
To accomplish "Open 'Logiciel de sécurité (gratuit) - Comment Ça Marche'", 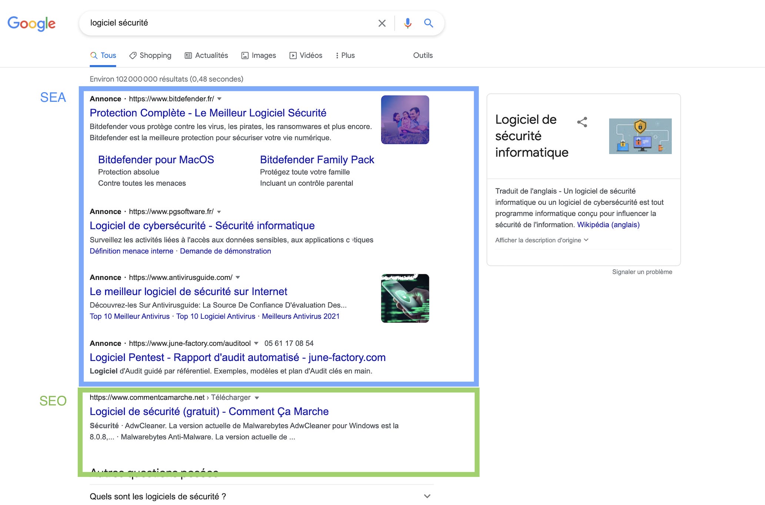I will pyautogui.click(x=209, y=411).
